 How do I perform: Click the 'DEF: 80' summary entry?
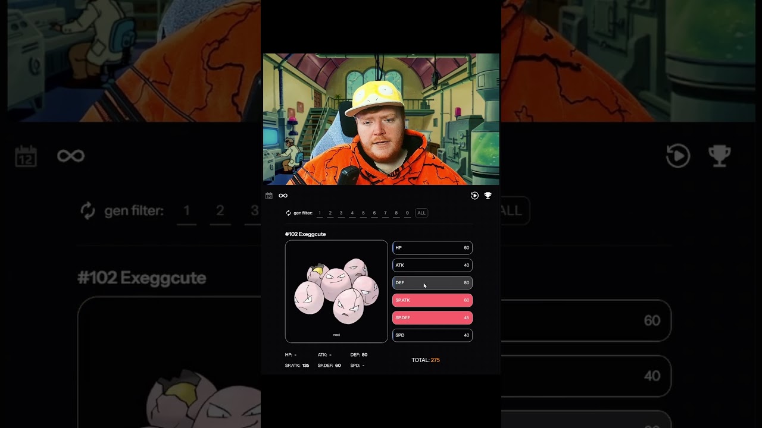359,355
